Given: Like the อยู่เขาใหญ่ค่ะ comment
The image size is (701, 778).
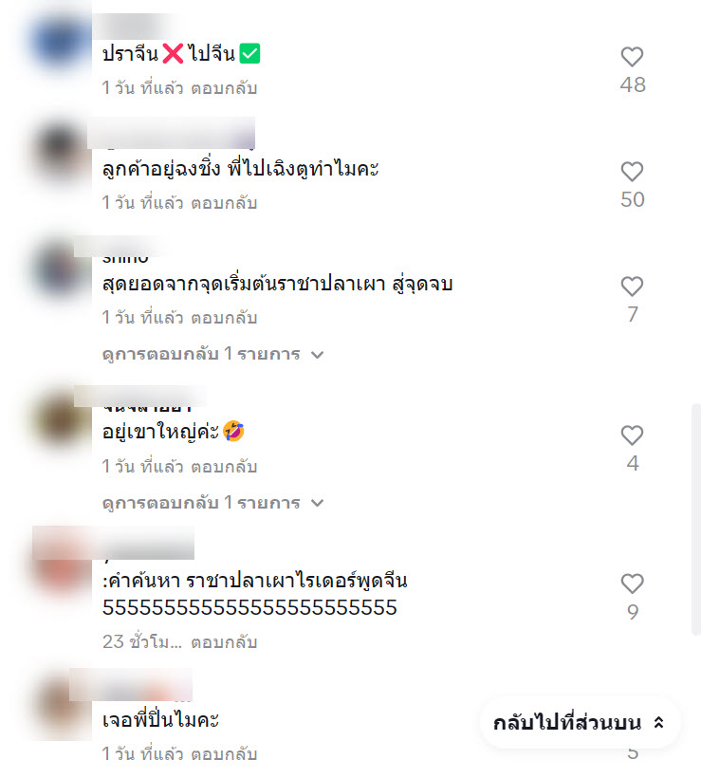Looking at the screenshot, I should 632,435.
